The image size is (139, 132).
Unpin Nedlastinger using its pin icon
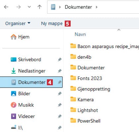(60, 71)
